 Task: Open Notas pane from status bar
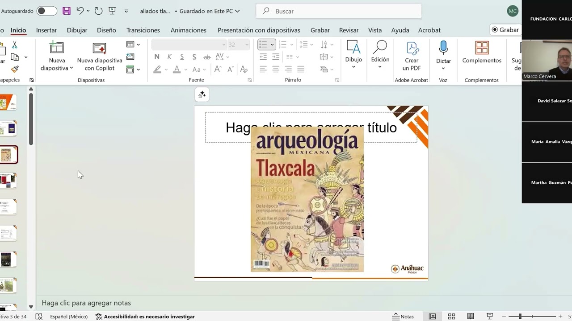[403, 317]
